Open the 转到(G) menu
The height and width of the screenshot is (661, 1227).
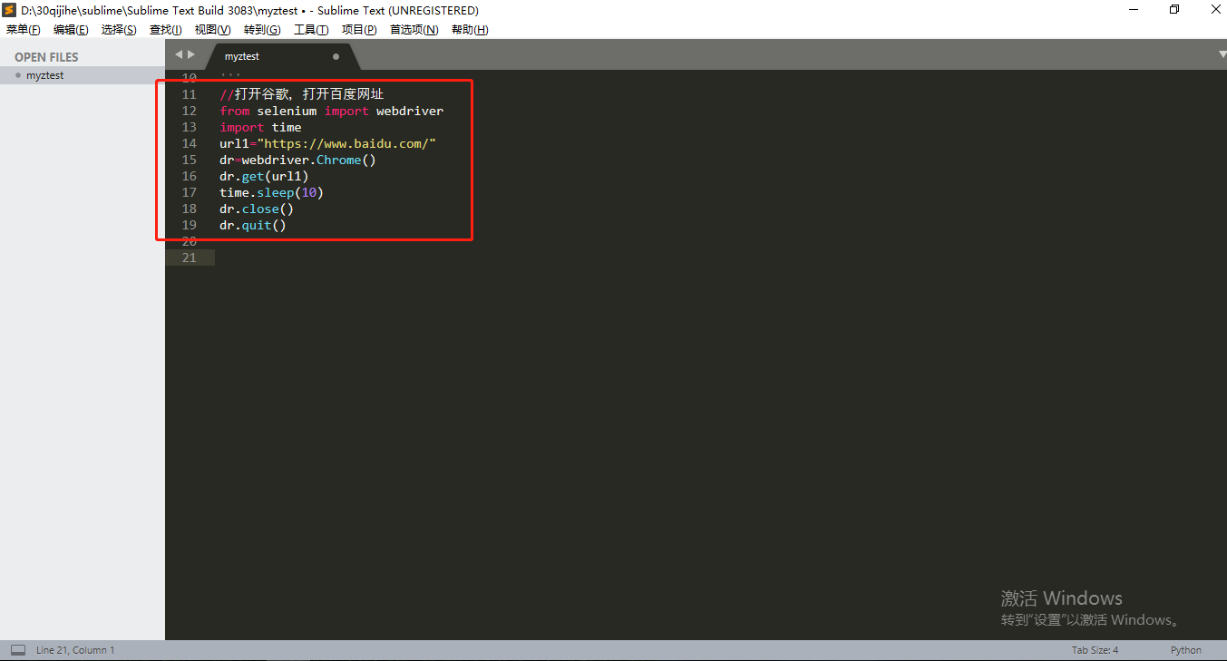262,30
